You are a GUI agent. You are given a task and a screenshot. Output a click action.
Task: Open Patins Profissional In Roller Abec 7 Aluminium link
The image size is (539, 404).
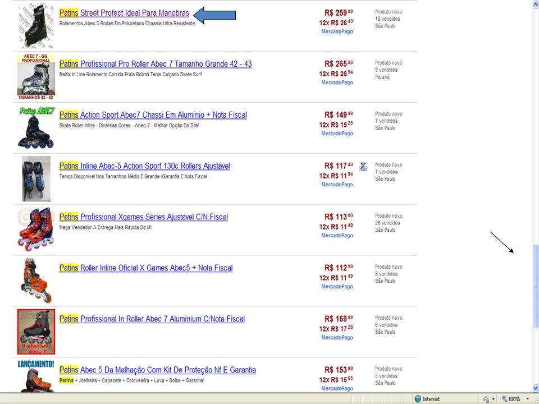point(152,319)
